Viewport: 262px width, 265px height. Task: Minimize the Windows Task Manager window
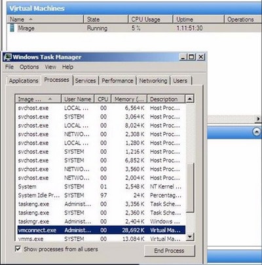pos(183,57)
